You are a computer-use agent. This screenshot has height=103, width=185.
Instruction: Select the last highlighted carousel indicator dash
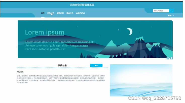tap(100, 55)
